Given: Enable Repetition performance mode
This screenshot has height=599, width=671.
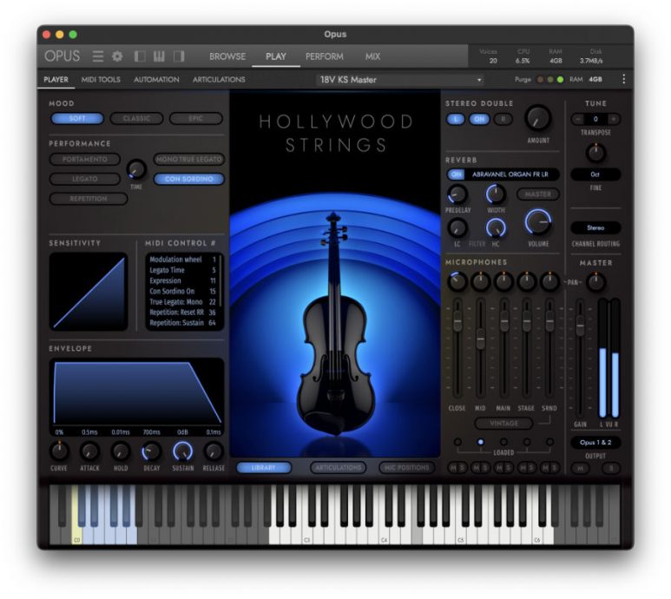Looking at the screenshot, I should pos(89,199).
